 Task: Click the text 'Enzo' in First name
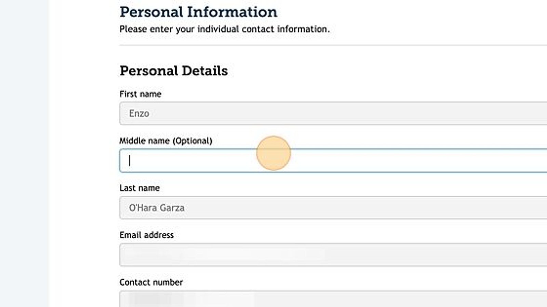point(139,113)
